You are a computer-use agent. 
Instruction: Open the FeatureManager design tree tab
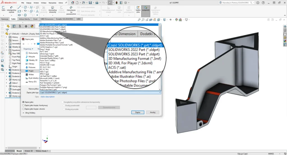8,26
